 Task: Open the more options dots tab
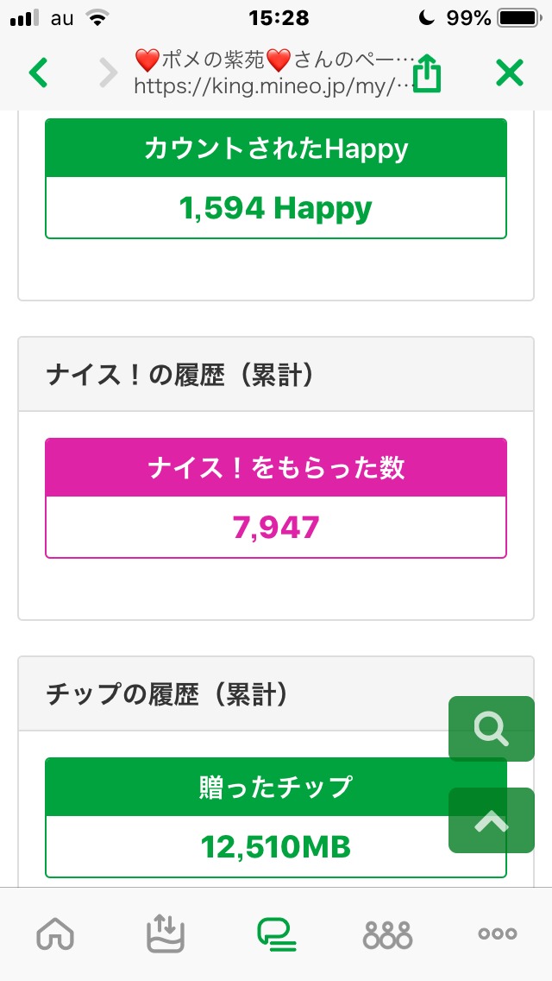(498, 934)
